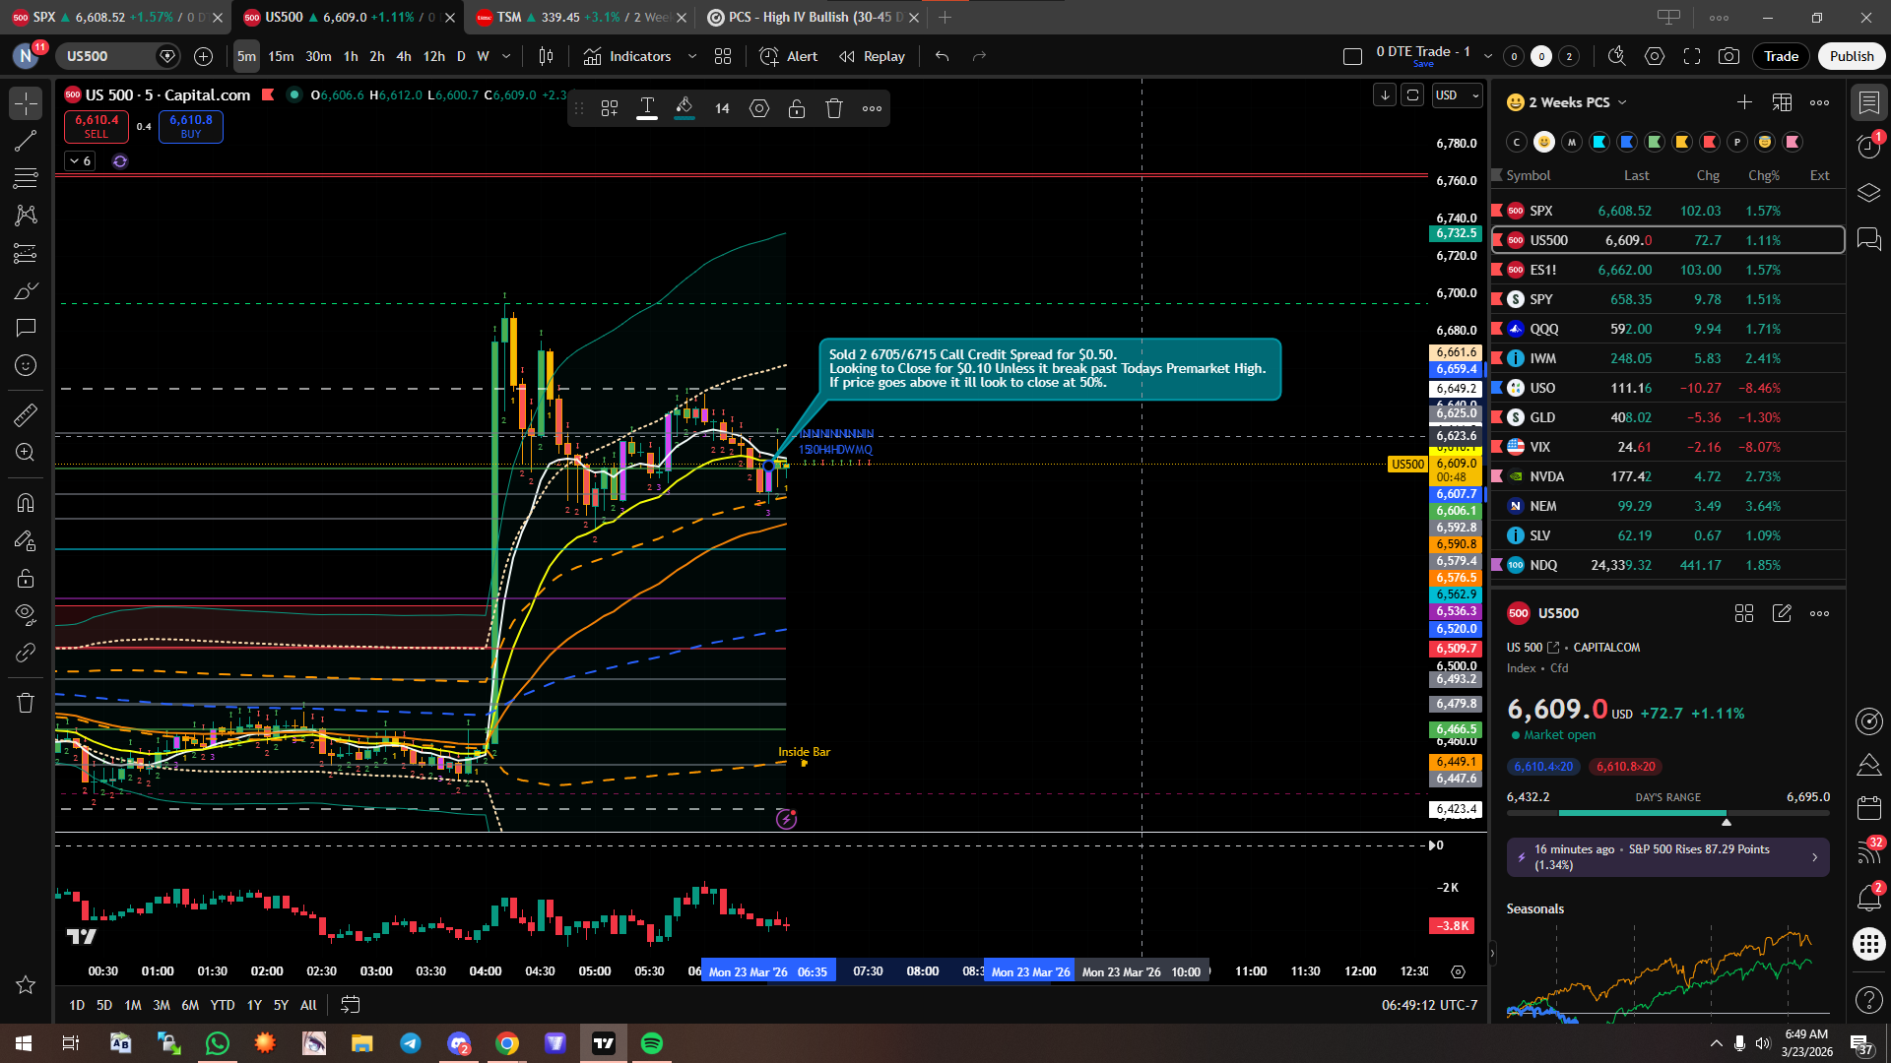Select the trend line drawing tool
This screenshot has width=1891, height=1063.
coord(26,141)
